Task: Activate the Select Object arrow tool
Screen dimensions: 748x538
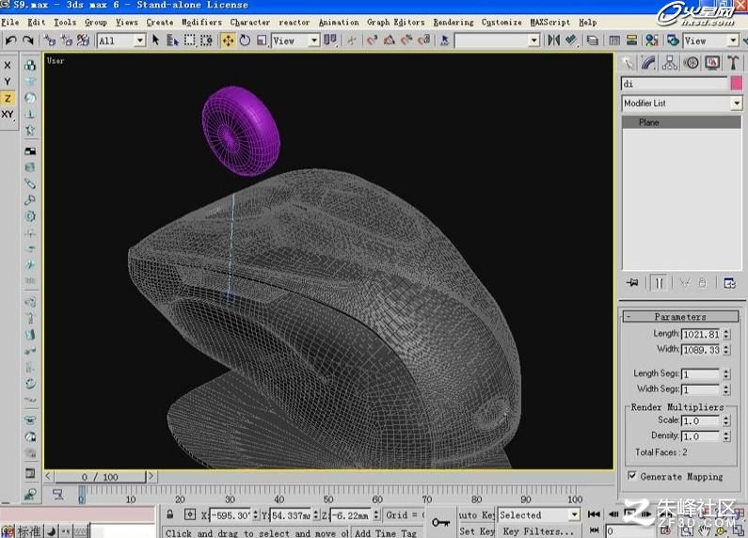Action: point(155,40)
